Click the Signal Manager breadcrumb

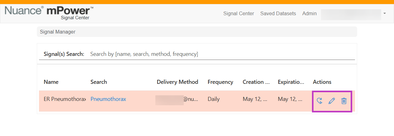[58, 32]
